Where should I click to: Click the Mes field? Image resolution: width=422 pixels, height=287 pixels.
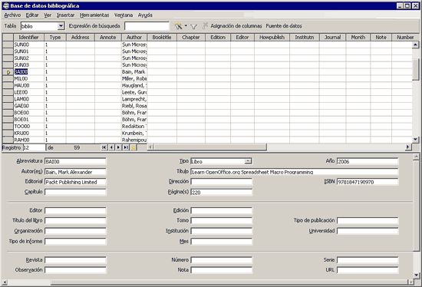tap(221, 241)
